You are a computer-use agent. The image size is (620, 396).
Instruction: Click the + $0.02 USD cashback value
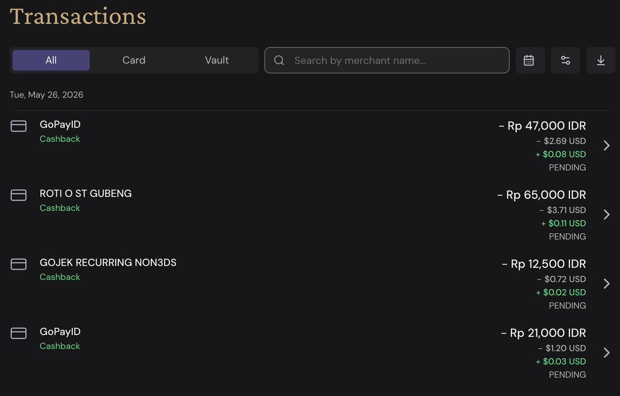(561, 292)
